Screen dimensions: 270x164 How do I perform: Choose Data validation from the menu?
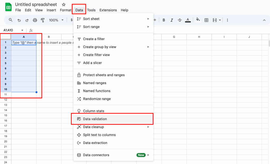95,119
